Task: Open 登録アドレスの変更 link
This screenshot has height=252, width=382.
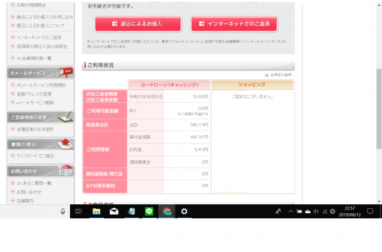Action: [34, 94]
